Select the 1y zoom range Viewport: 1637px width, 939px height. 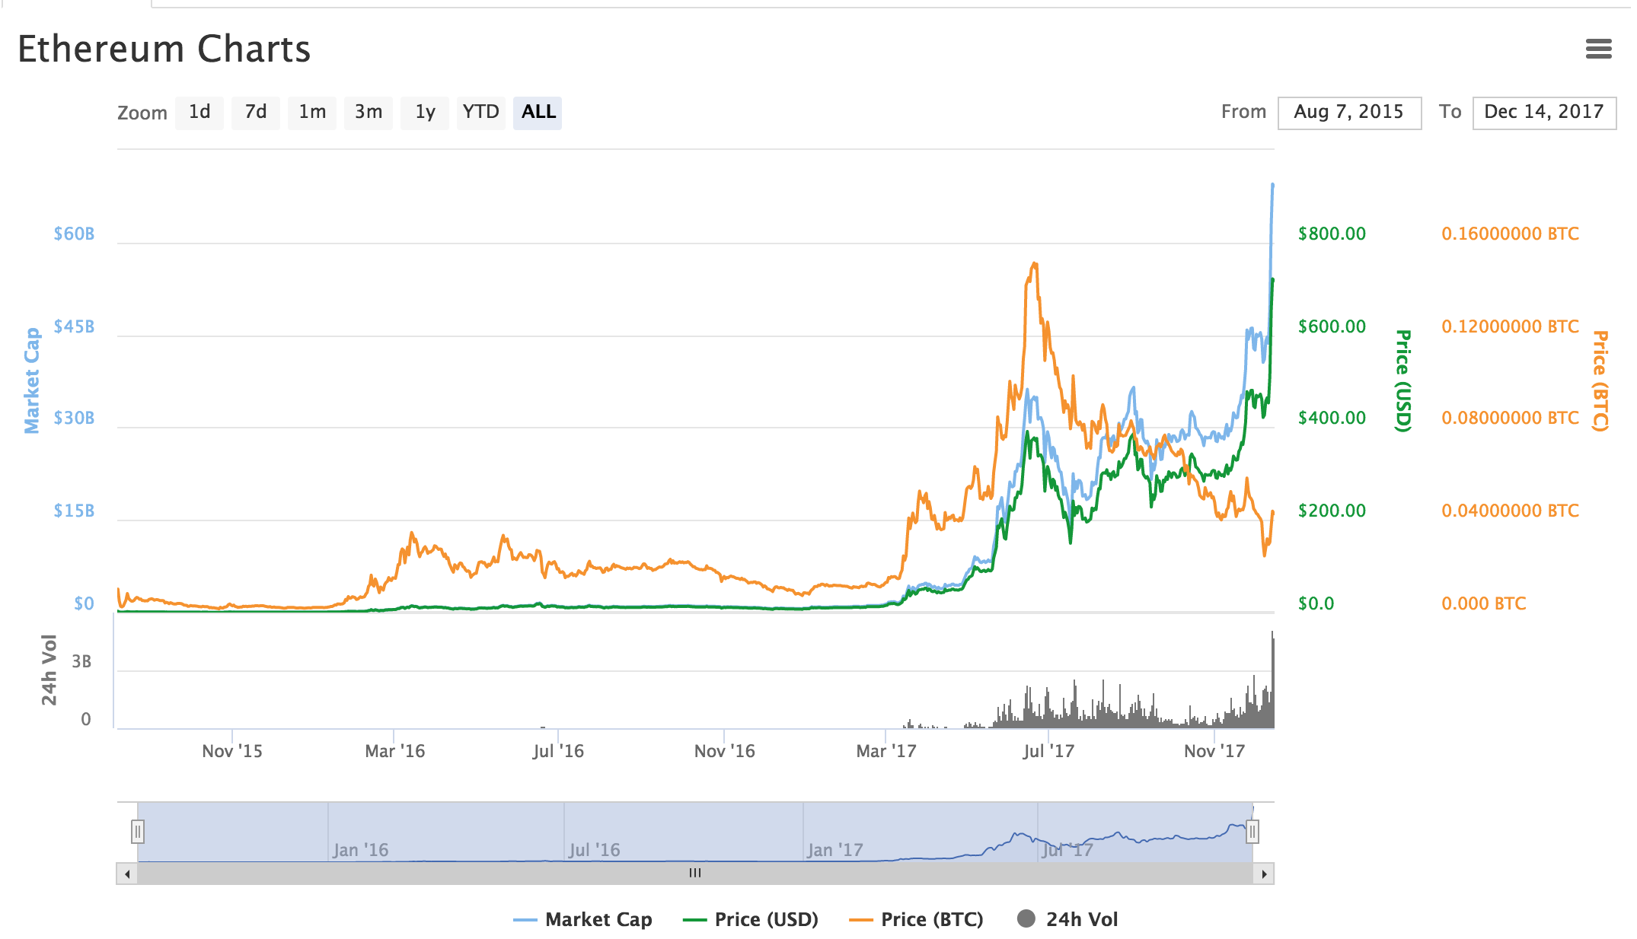coord(425,113)
